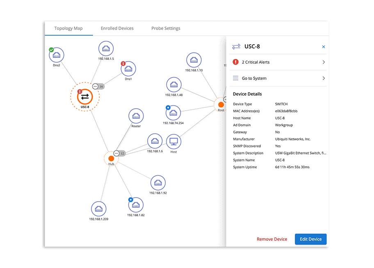Expand the 2 Critical Alerts chevron

pyautogui.click(x=324, y=62)
